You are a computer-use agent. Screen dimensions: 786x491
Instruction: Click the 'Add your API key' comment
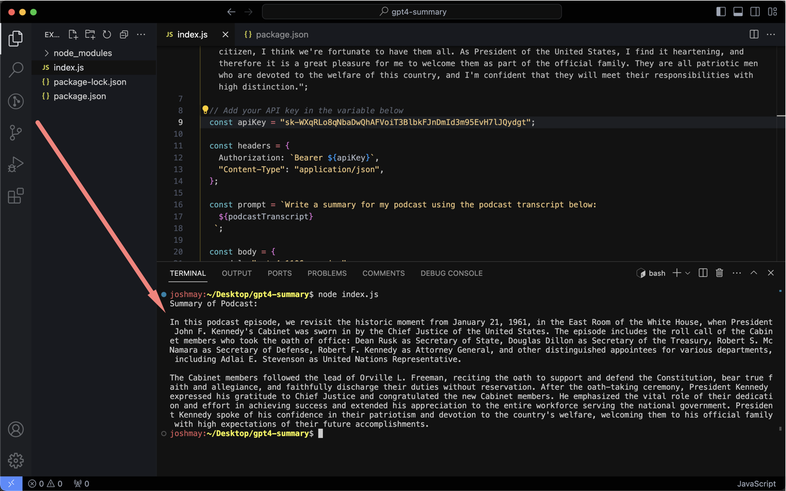(306, 110)
